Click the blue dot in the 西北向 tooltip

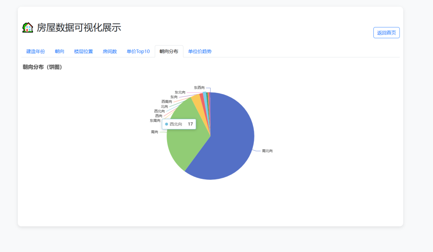point(167,124)
